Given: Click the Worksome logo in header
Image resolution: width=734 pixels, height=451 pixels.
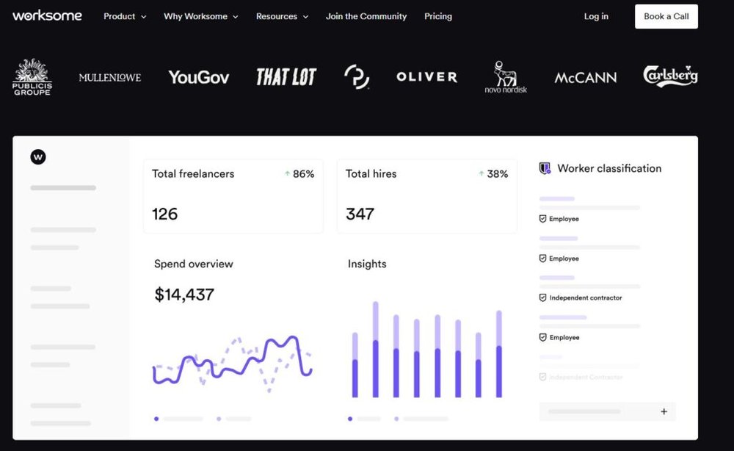Looking at the screenshot, I should [47, 16].
